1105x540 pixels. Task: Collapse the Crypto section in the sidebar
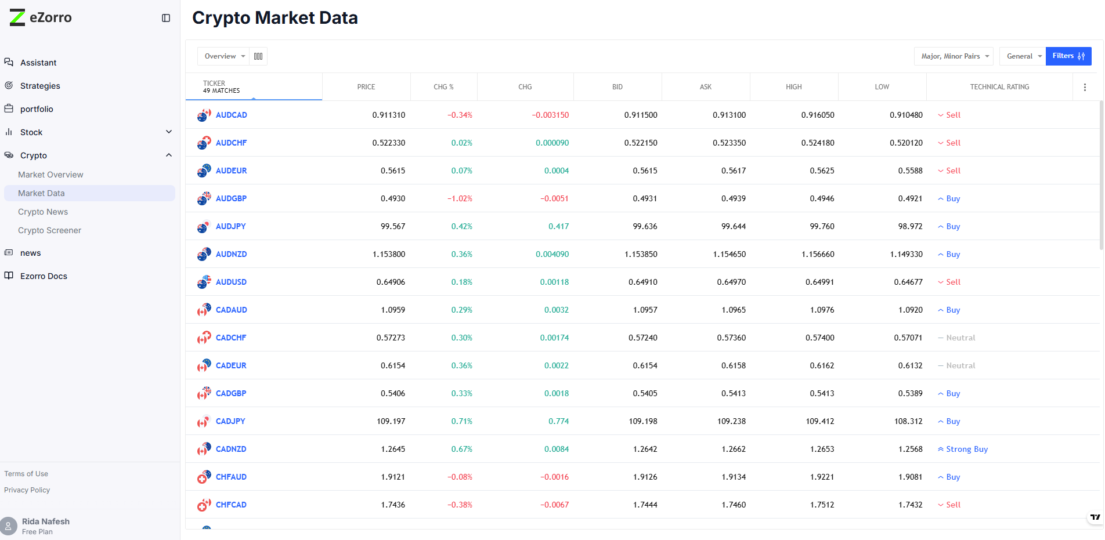click(x=169, y=155)
